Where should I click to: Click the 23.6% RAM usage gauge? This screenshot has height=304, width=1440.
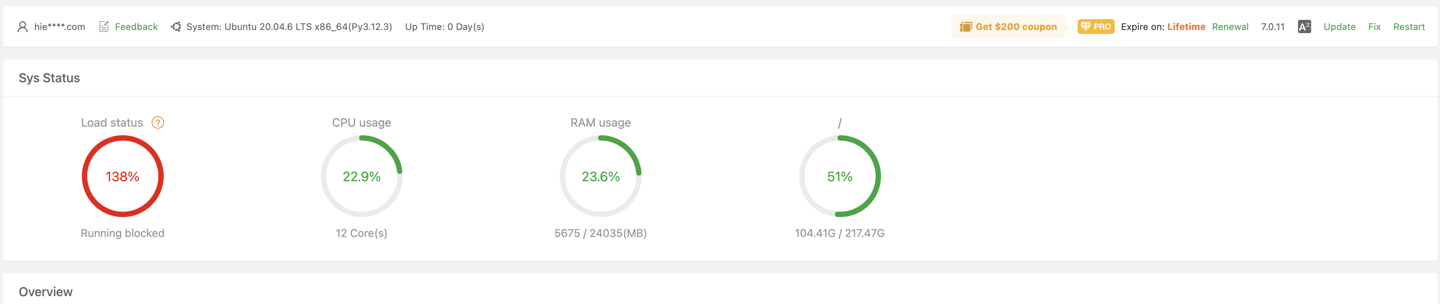point(600,177)
